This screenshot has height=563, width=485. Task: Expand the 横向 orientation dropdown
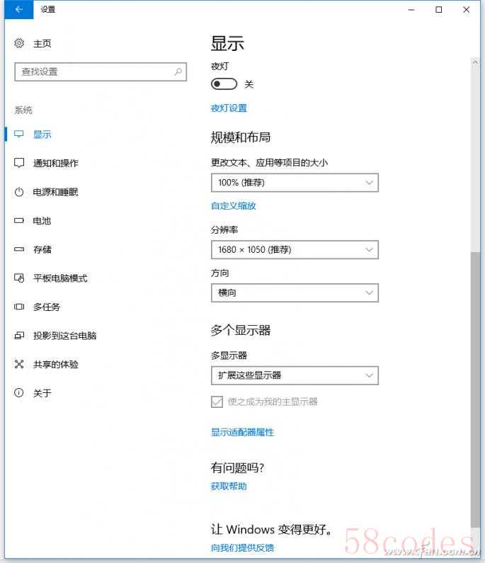point(295,292)
